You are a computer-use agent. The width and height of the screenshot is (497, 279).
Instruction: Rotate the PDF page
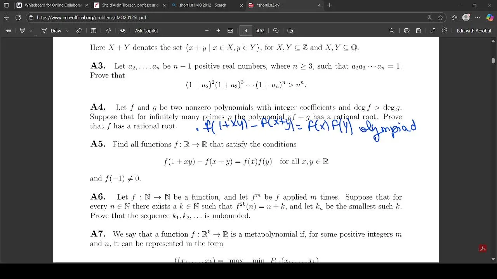276,31
